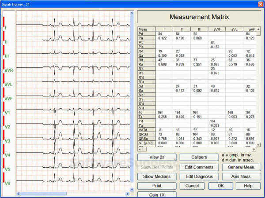
Task: Click the Meas column header
Action: (x=147, y=29)
